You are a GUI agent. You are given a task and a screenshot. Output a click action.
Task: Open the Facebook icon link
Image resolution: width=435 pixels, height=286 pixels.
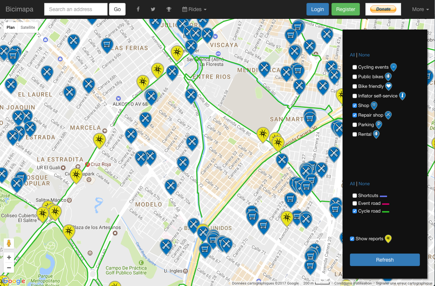(x=138, y=9)
